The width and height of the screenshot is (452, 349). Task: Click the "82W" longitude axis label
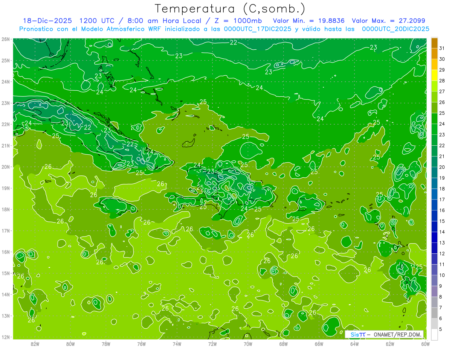tap(35, 344)
